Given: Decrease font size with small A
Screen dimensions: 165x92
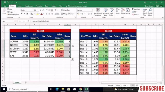Looking at the screenshot, I should click(43, 10).
